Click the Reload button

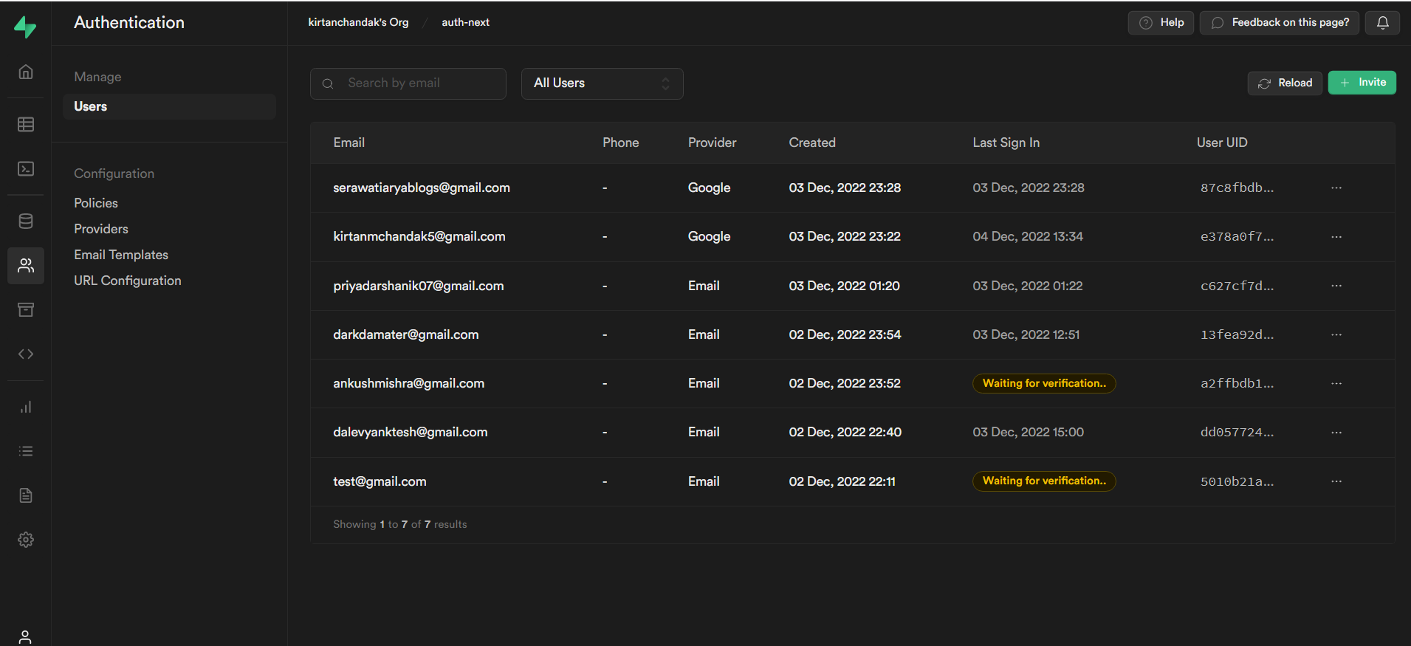pyautogui.click(x=1285, y=83)
